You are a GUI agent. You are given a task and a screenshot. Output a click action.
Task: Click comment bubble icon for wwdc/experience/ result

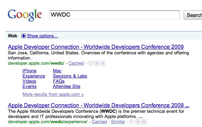[132, 122]
